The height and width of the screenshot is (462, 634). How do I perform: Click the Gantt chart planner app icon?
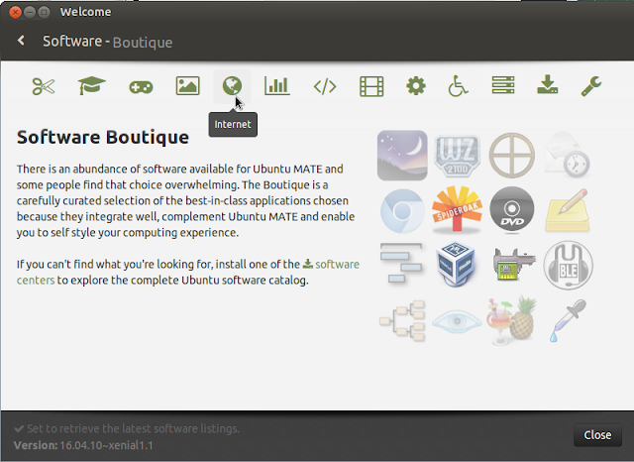point(402,263)
